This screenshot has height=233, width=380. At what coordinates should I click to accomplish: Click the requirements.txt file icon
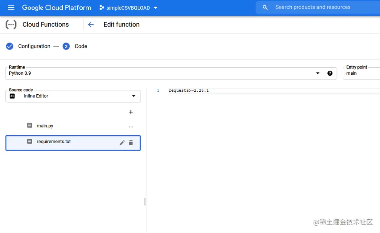pos(30,141)
